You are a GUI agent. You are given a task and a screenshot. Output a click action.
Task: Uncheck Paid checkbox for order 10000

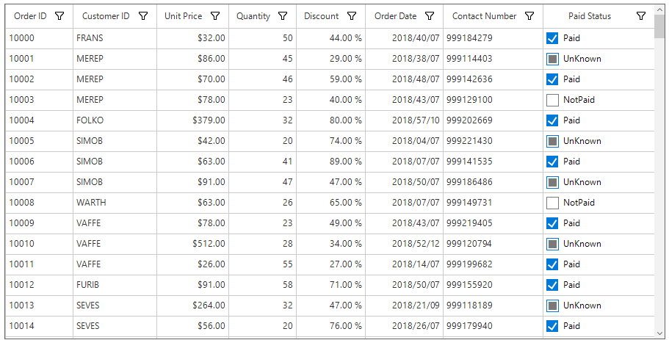[x=552, y=38]
